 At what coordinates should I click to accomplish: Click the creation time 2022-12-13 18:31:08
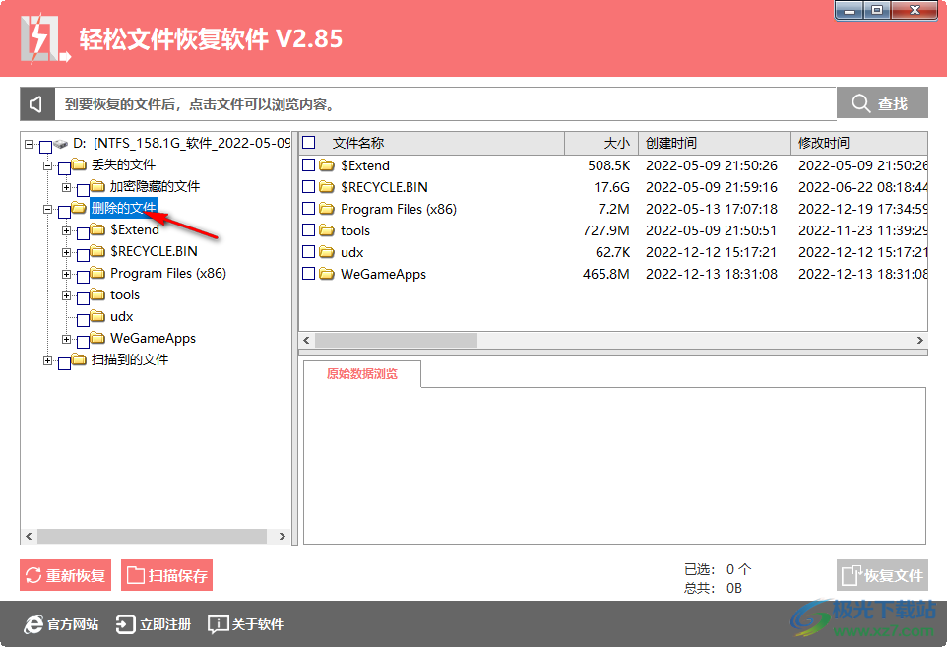[x=712, y=275]
